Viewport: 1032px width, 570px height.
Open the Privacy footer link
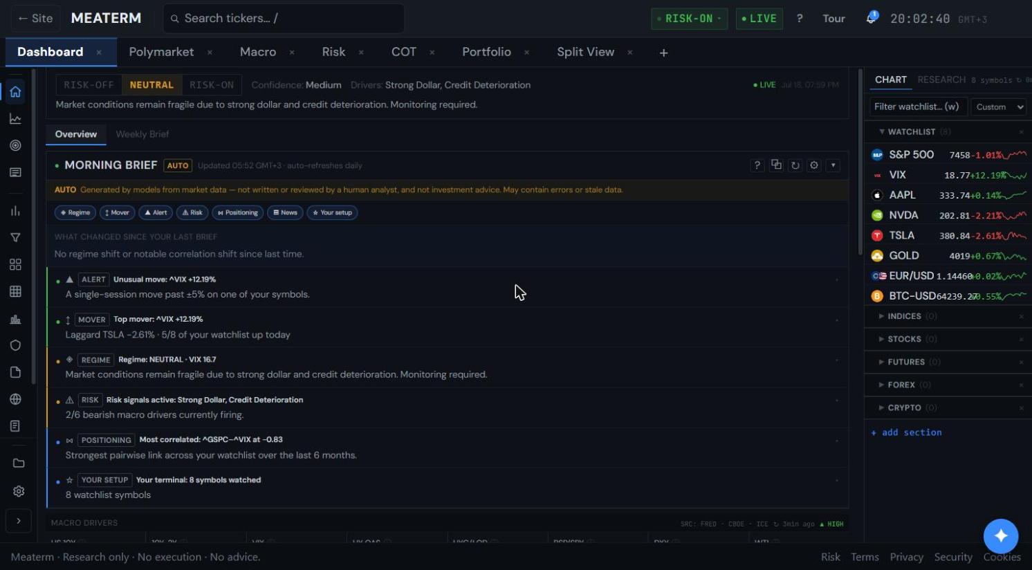pos(906,557)
